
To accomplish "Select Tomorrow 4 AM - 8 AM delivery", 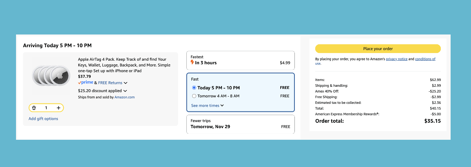I will point(194,96).
